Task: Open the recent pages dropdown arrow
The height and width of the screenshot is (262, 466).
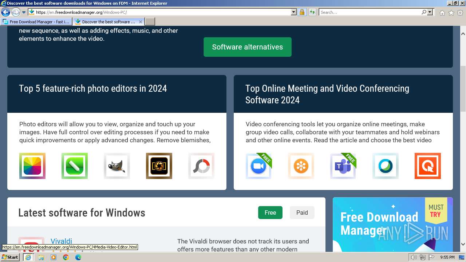Action: click(x=24, y=12)
